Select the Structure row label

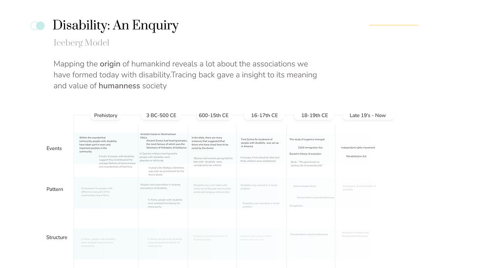(x=57, y=237)
